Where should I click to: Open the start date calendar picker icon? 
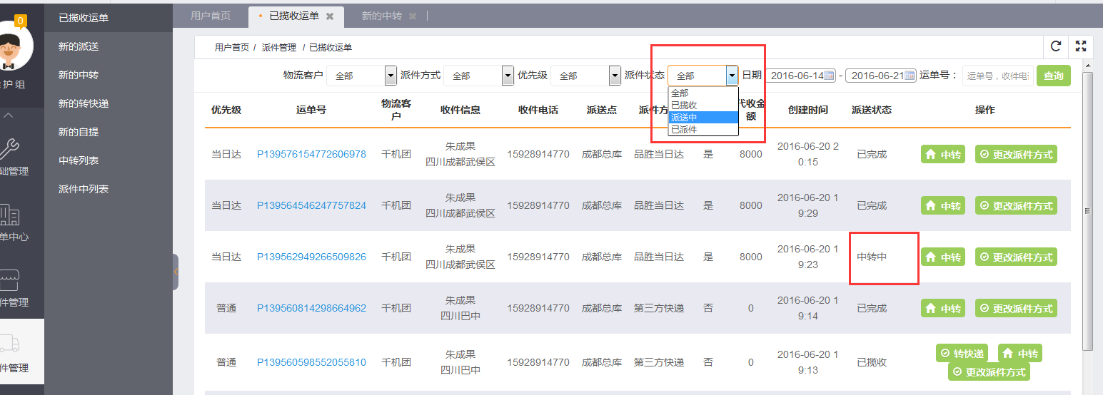coord(829,76)
